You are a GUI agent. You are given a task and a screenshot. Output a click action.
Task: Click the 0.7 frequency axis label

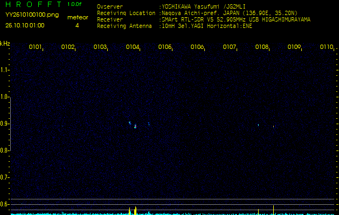(5, 177)
